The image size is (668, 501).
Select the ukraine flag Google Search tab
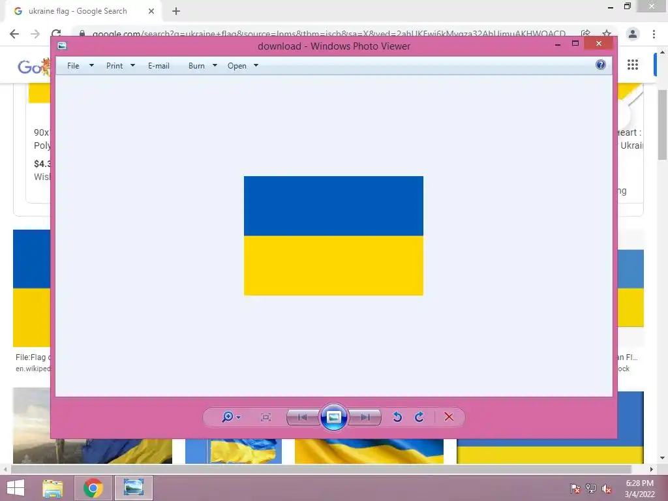pos(78,11)
